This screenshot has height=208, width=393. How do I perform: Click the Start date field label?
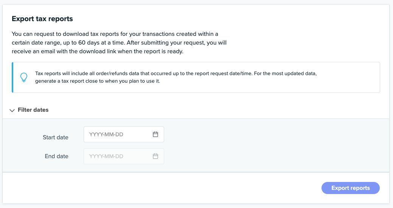(56, 137)
